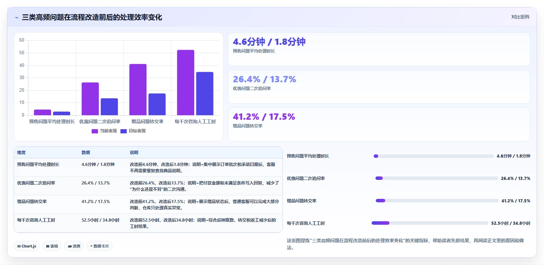This screenshot has width=544, height=265.
Task: Toggle the 当前表现 legend item
Action: [104, 131]
